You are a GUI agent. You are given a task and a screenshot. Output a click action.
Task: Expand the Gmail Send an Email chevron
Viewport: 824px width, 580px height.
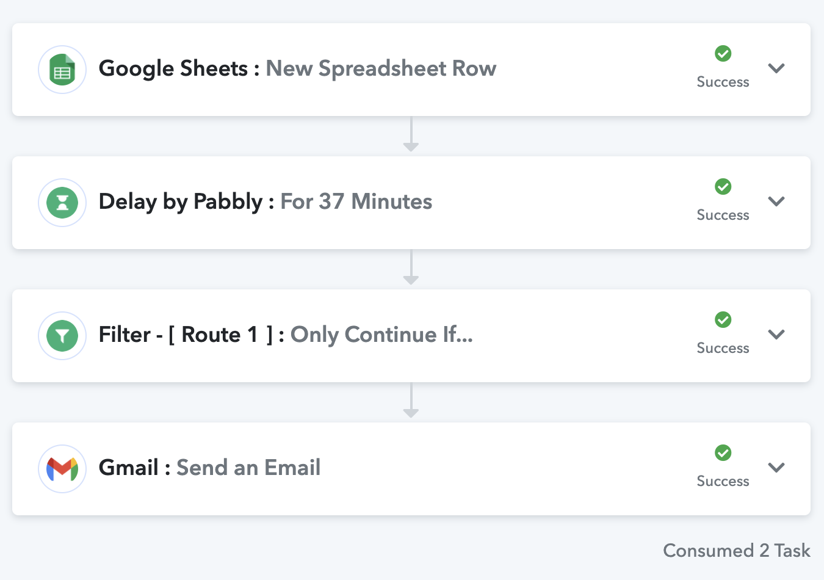coord(776,468)
